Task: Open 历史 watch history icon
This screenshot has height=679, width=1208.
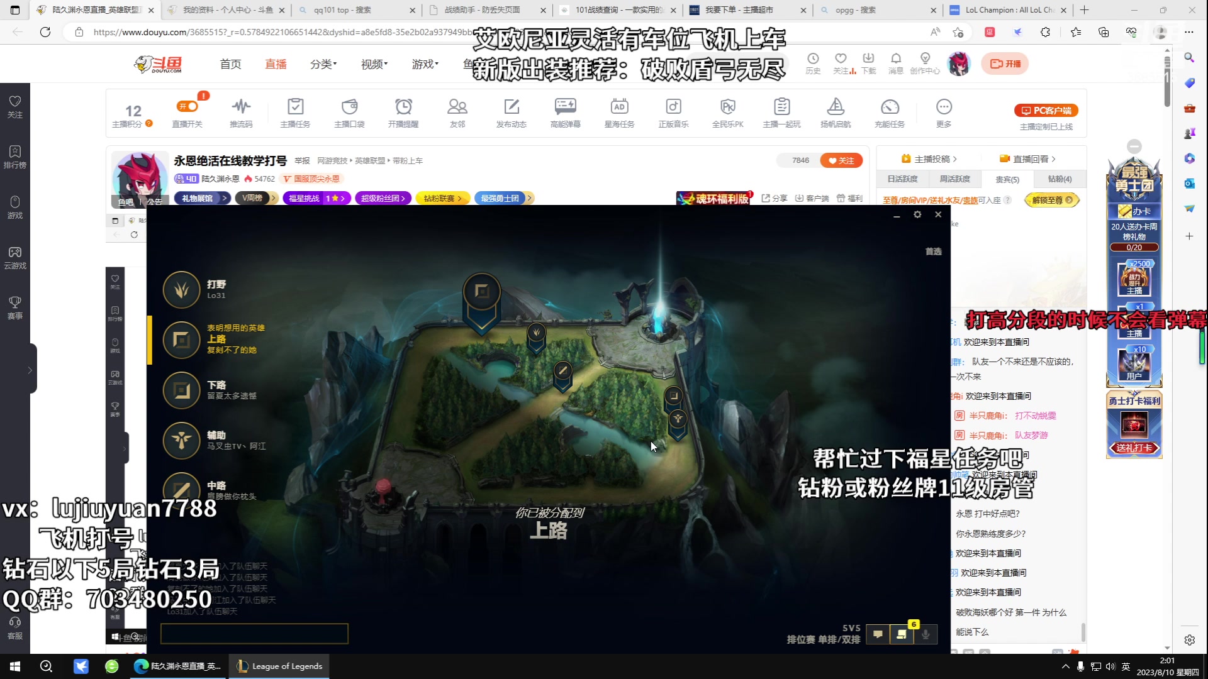Action: click(x=813, y=63)
